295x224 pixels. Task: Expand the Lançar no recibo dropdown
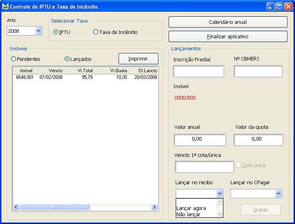[x=219, y=193]
